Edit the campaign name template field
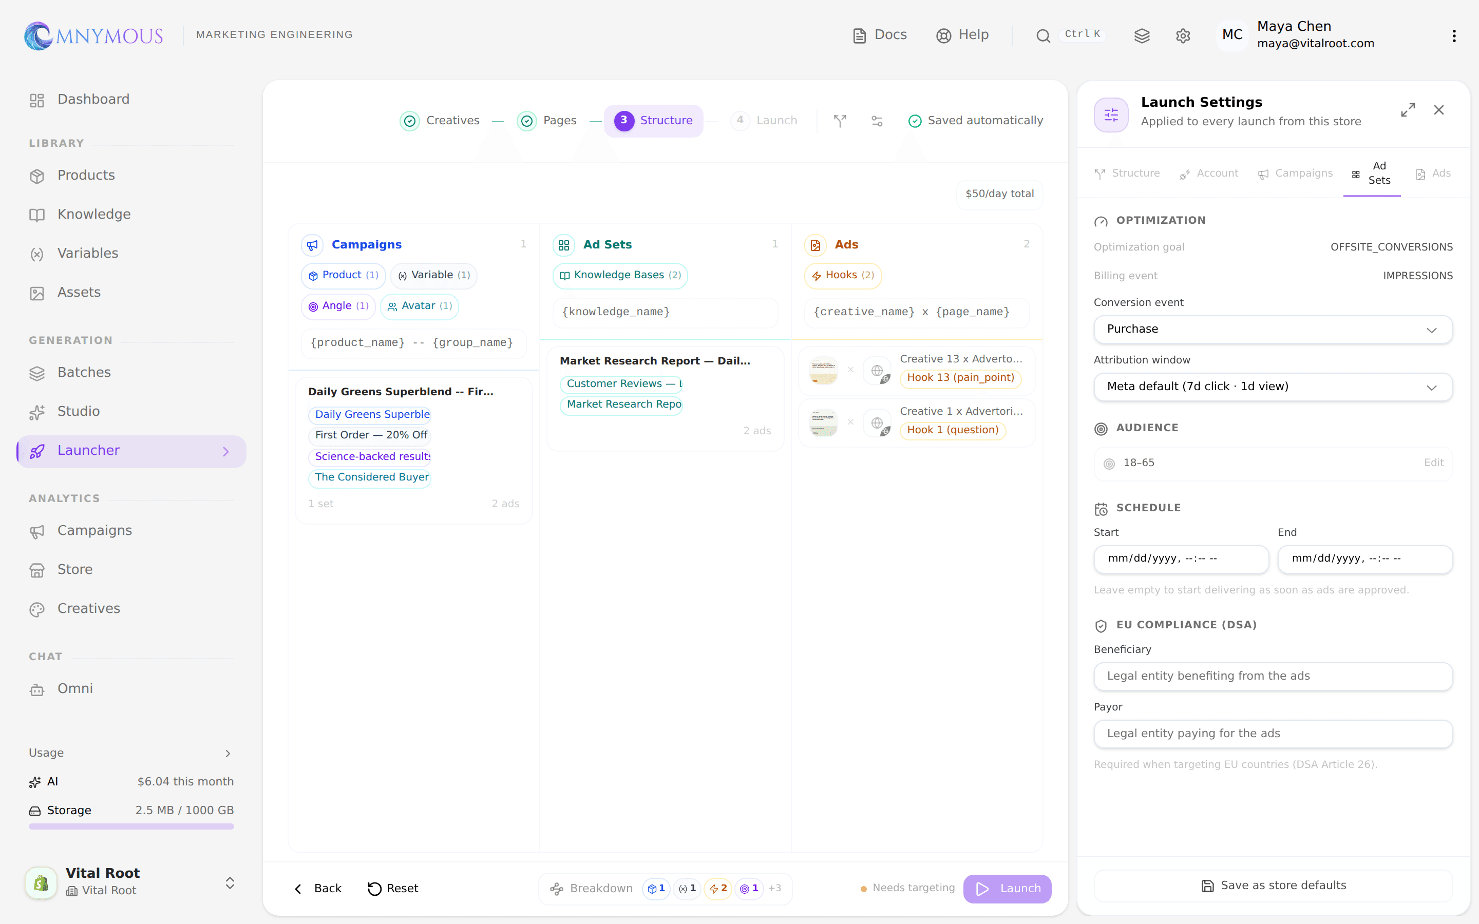Image resolution: width=1479 pixels, height=924 pixels. point(413,343)
